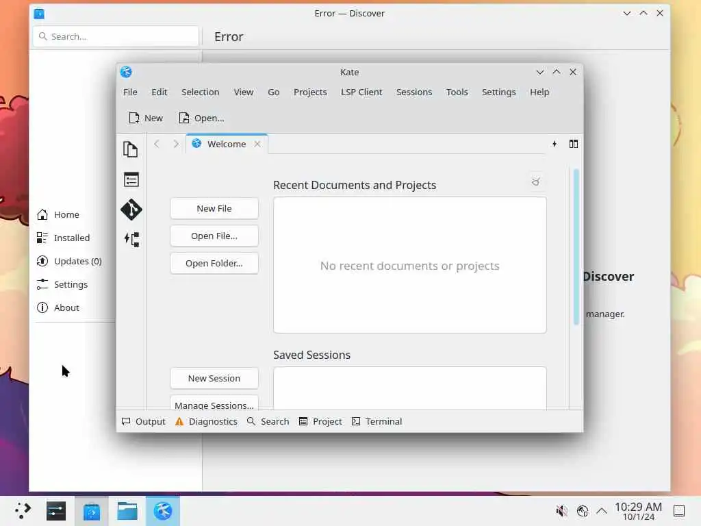Click the Search field in Discover window
Image resolution: width=701 pixels, height=526 pixels.
116,36
